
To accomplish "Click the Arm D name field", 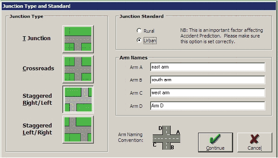I will click(208, 106).
